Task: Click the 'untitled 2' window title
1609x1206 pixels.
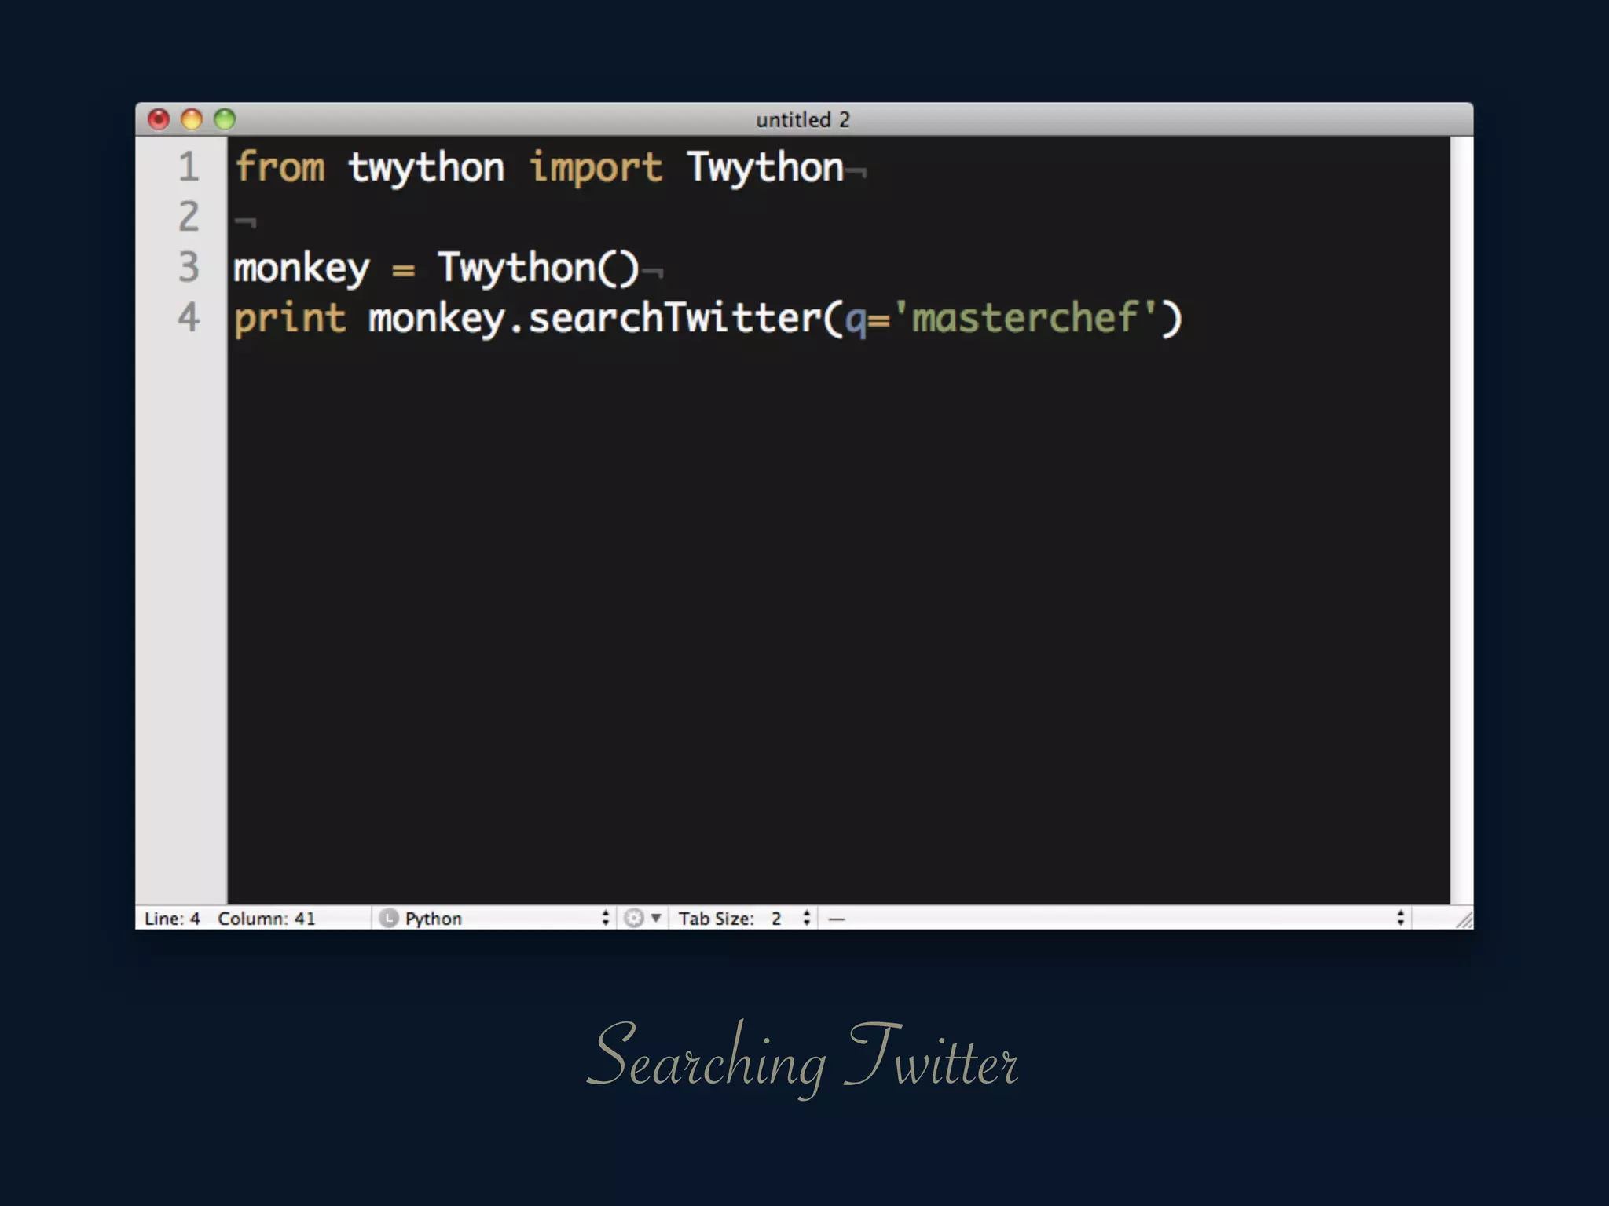Action: (802, 119)
